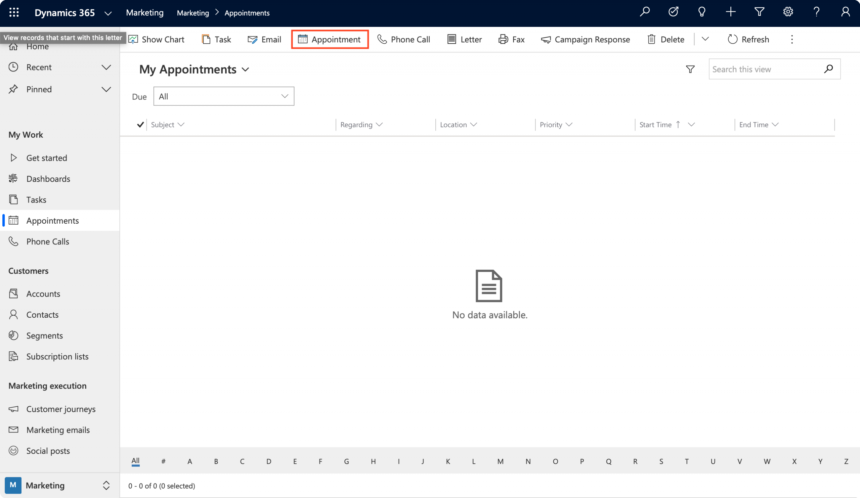Filter records starting with S
This screenshot has height=498, width=860.
661,461
